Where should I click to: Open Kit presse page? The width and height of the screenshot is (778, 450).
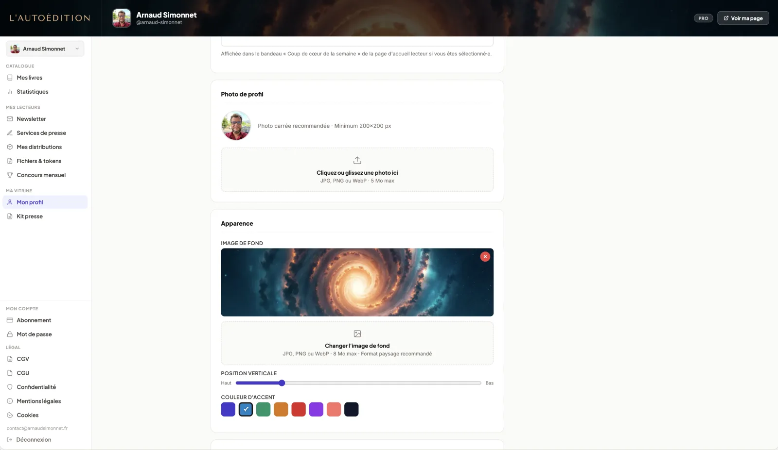point(45,217)
